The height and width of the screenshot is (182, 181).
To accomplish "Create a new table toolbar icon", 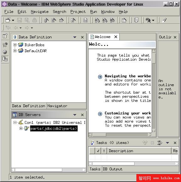I will 61,20.
